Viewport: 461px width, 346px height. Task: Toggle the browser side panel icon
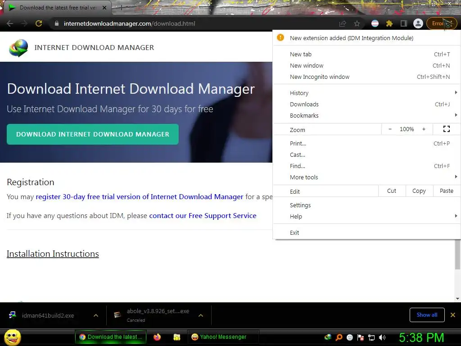tap(404, 23)
